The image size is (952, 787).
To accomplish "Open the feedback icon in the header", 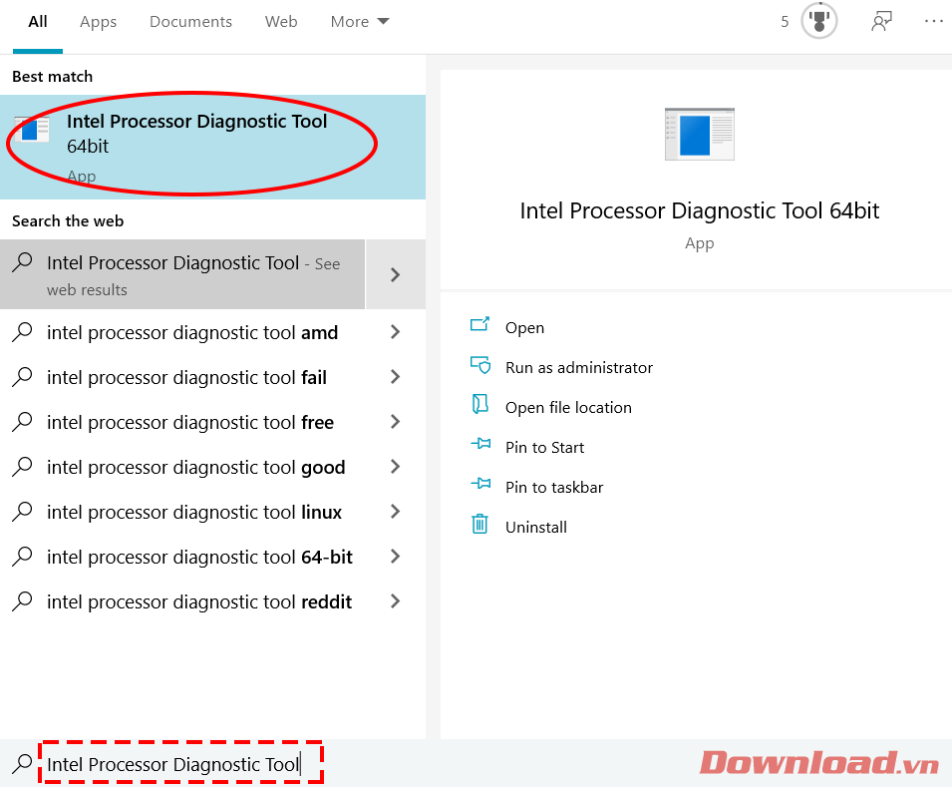I will tap(880, 21).
